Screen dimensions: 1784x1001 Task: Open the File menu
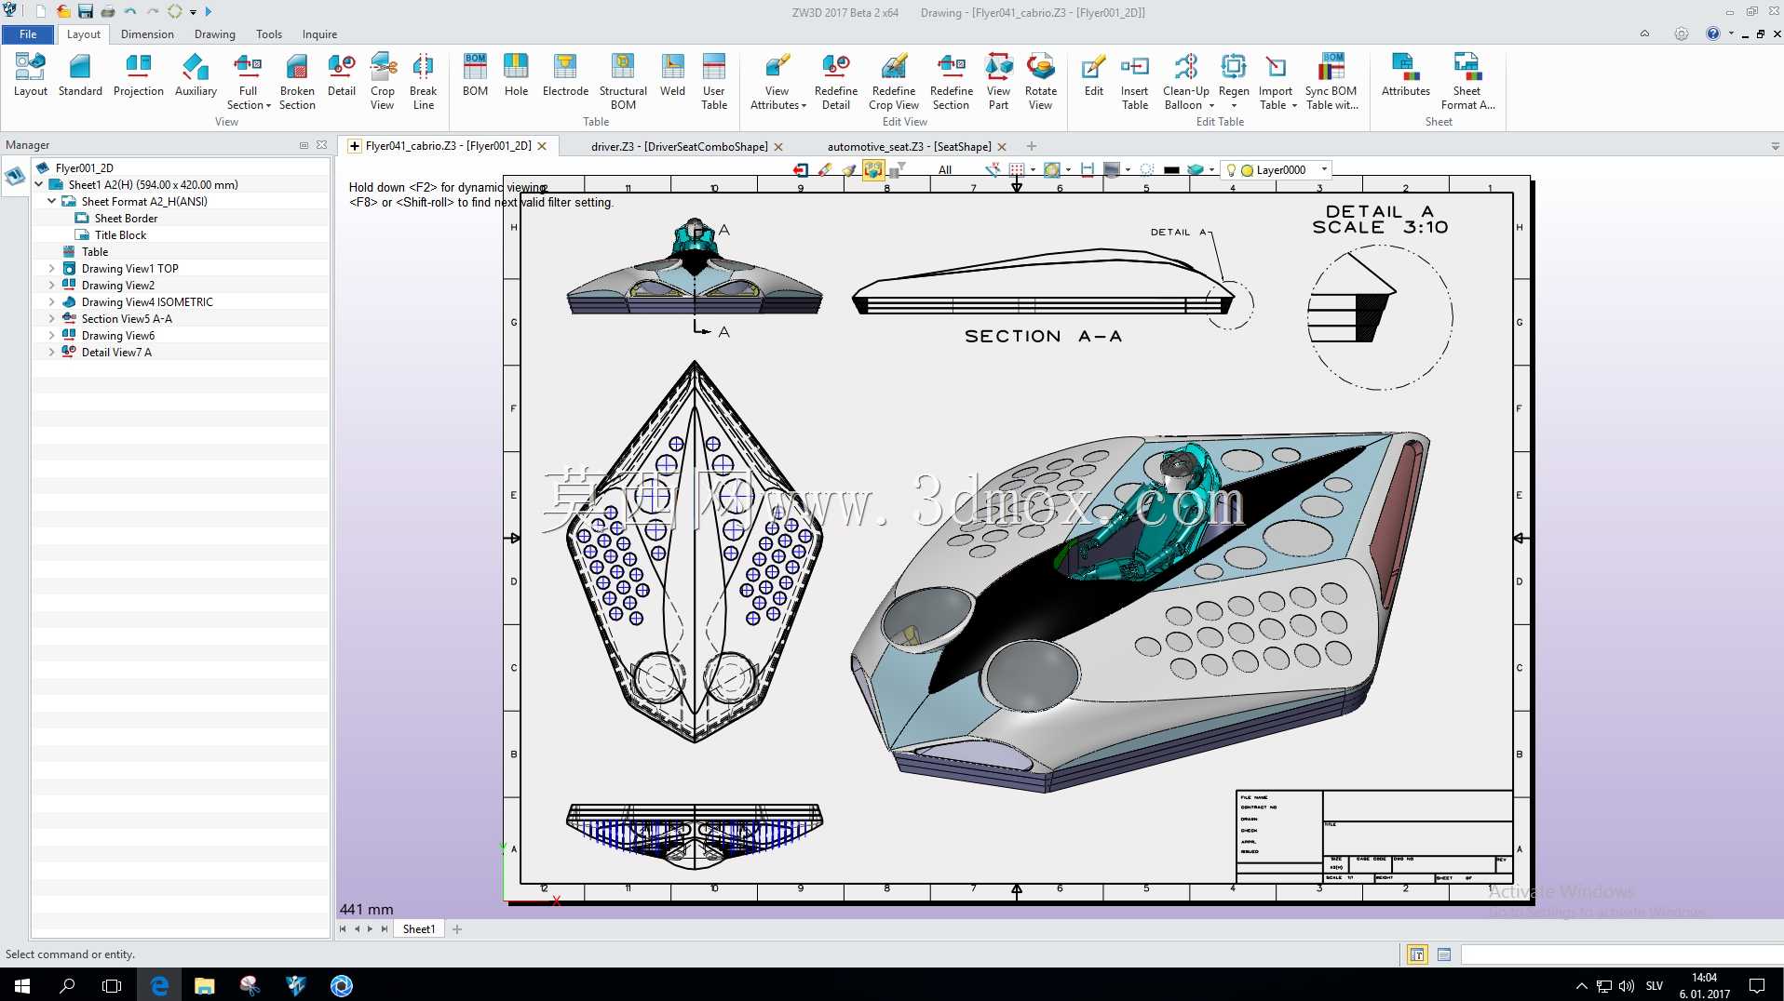point(28,34)
